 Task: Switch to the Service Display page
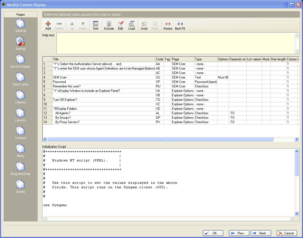tap(21, 61)
